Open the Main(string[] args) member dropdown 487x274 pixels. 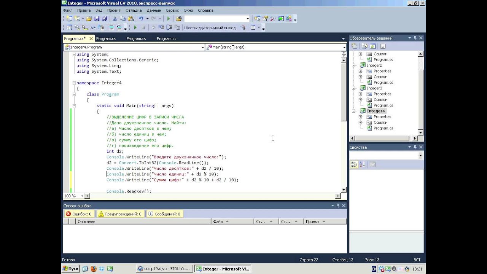(344, 47)
